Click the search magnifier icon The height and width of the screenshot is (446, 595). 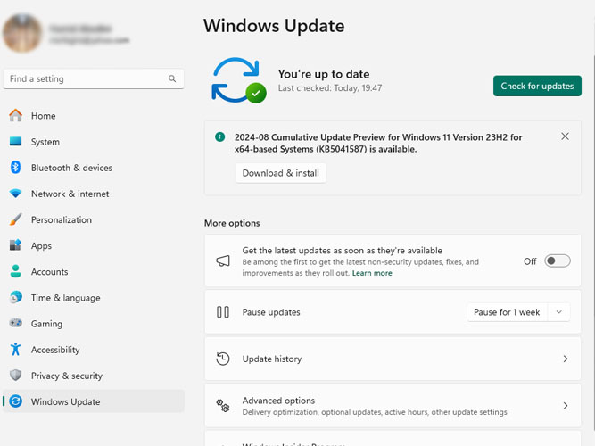tap(172, 78)
